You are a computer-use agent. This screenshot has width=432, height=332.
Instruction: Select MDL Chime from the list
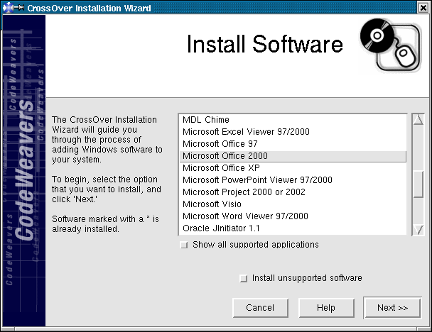(x=206, y=120)
